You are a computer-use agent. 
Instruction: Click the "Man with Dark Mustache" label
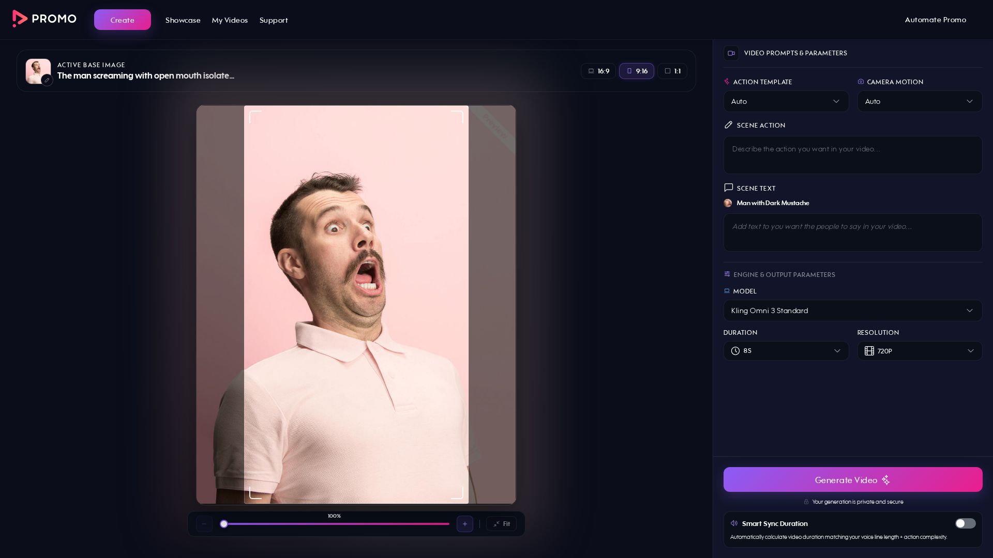[x=773, y=203]
